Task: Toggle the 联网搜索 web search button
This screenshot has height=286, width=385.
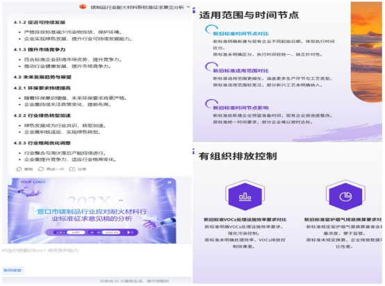Action: point(13,270)
